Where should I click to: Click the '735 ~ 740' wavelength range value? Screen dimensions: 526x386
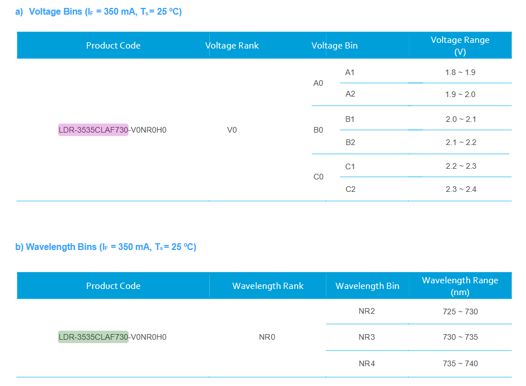460,363
